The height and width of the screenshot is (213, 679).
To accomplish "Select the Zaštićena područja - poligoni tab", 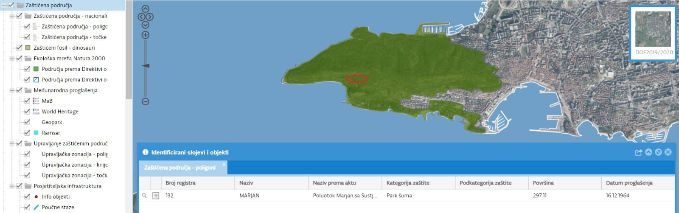I will (180, 168).
